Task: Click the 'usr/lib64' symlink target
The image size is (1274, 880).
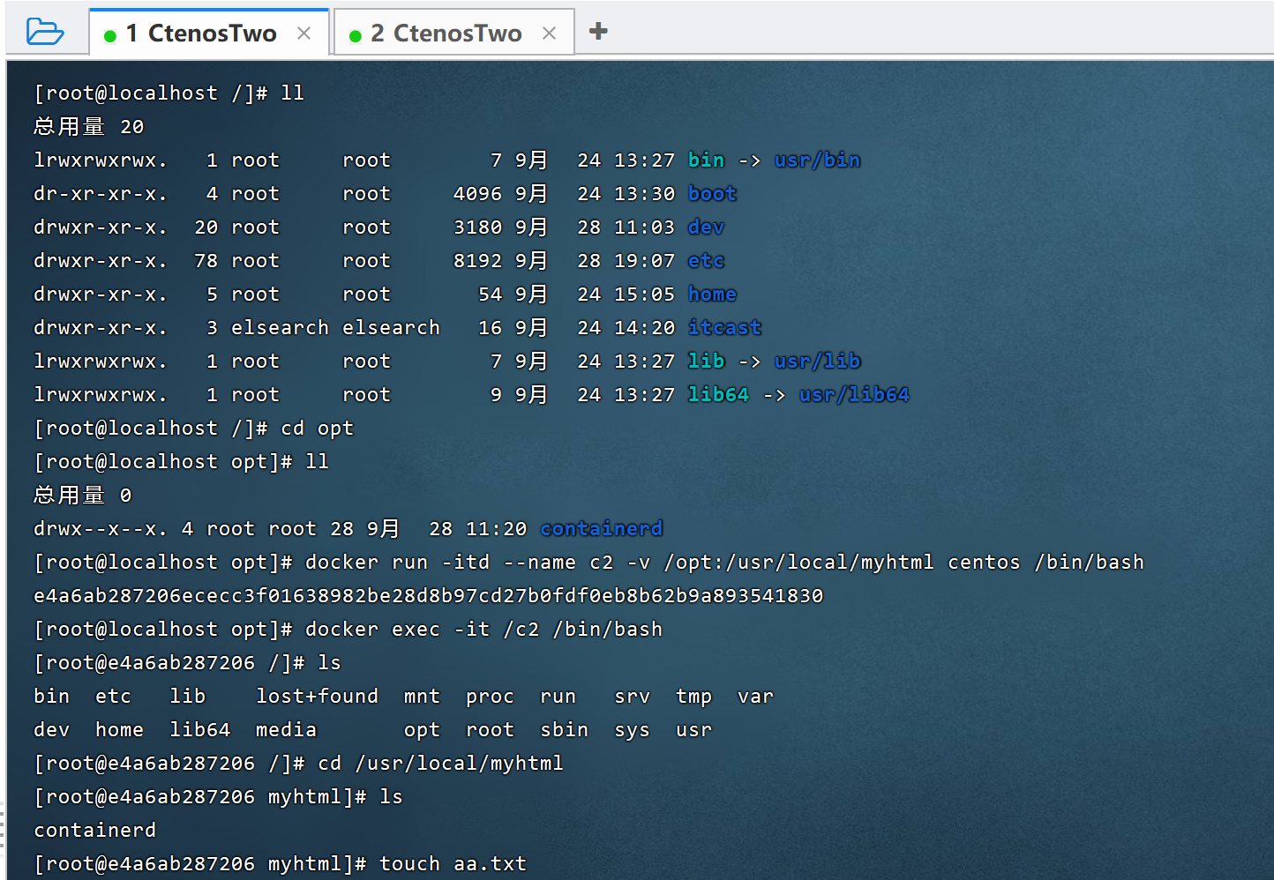Action: 854,394
